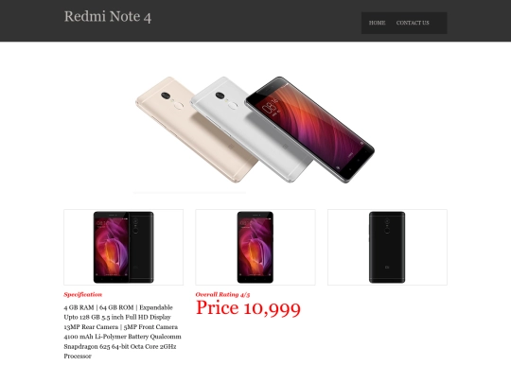Open thumbnail showing only phone front
This screenshot has width=511, height=383.
pos(255,247)
